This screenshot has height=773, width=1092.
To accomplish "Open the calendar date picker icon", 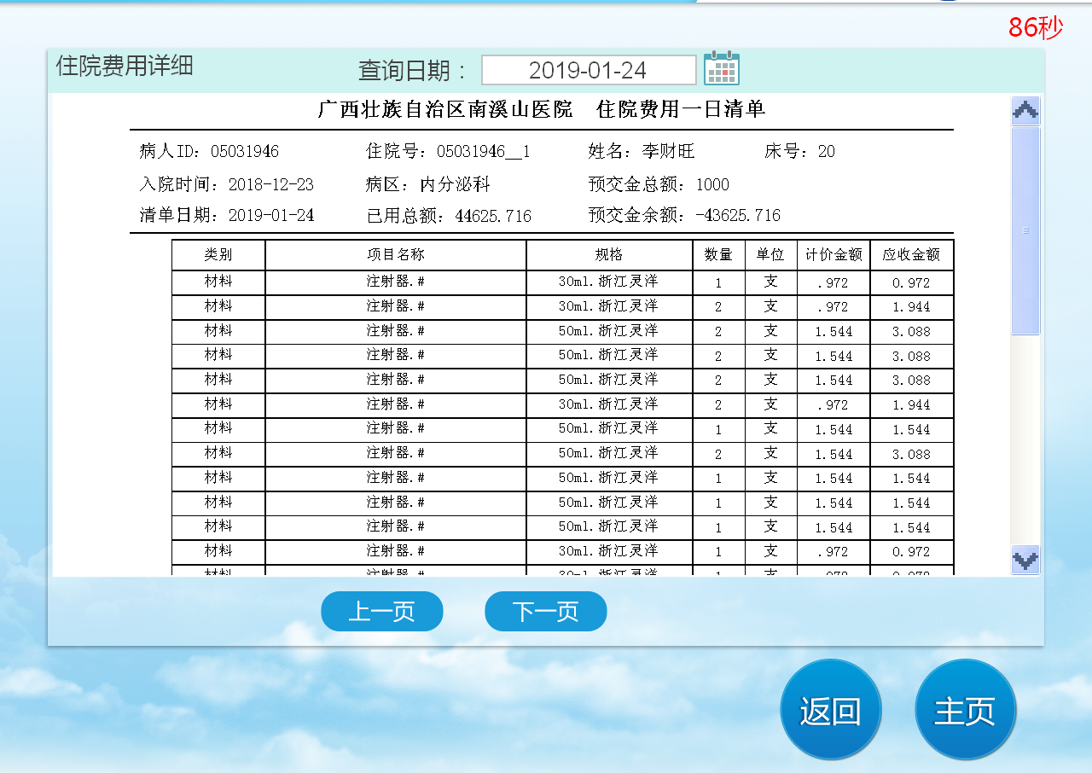I will [722, 69].
